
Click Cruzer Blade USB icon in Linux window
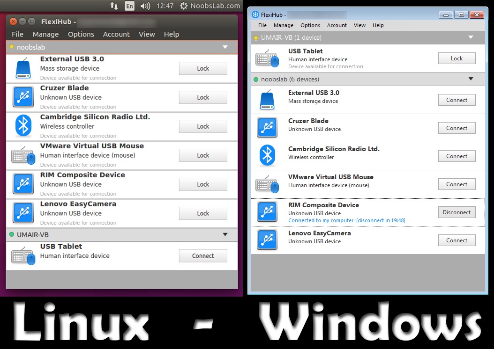point(23,97)
